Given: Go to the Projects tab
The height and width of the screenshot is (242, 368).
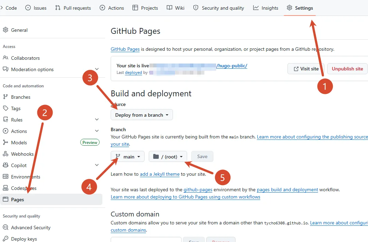Looking at the screenshot, I should pos(145,8).
